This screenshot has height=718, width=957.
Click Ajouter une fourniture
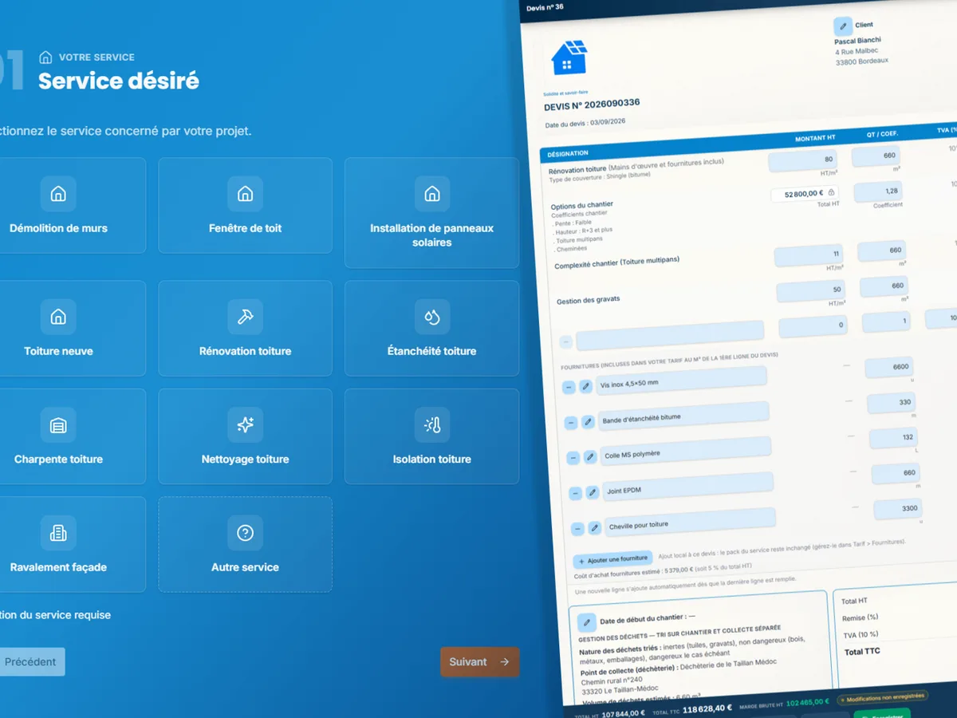tap(612, 560)
